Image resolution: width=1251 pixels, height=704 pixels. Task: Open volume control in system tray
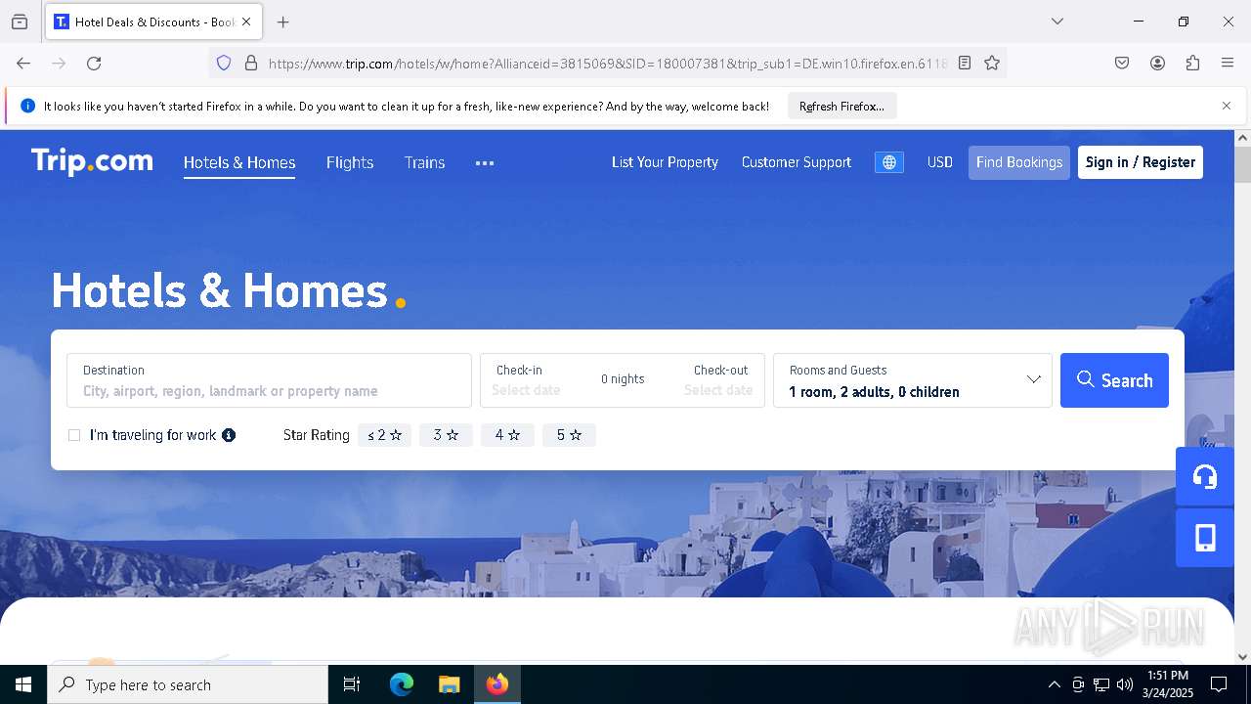(1125, 684)
